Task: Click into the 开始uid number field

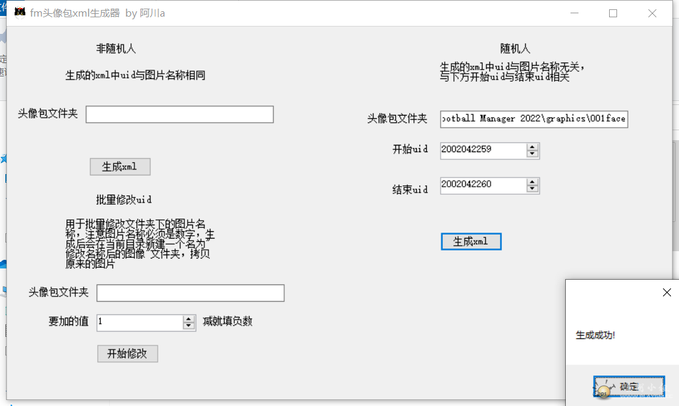Action: click(x=483, y=150)
